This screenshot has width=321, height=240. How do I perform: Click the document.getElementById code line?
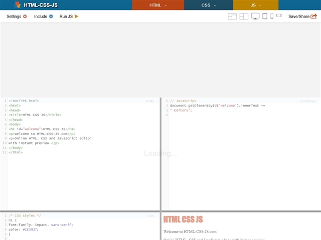click(217, 105)
